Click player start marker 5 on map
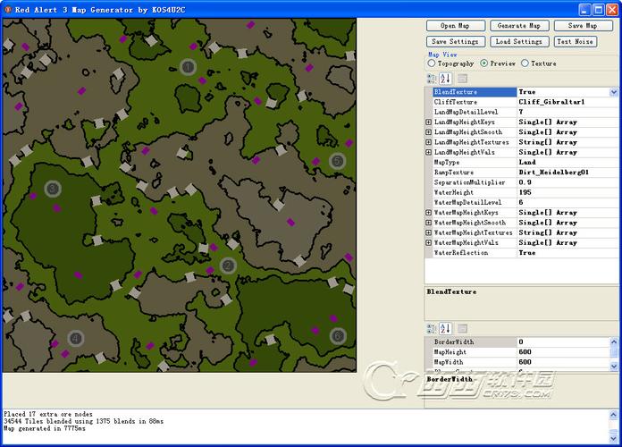The height and width of the screenshot is (447, 622). pos(337,161)
